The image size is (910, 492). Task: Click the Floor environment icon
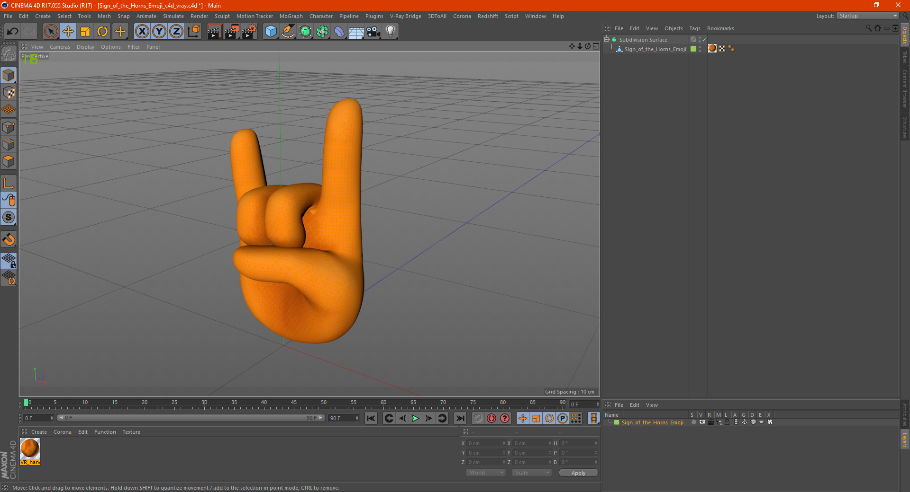coord(356,32)
